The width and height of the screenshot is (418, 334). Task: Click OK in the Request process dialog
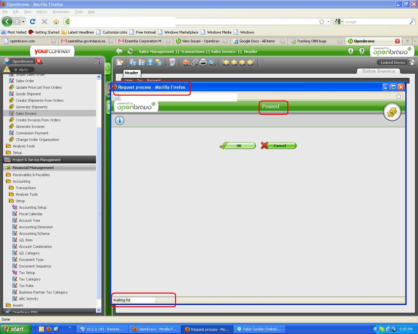(238, 145)
